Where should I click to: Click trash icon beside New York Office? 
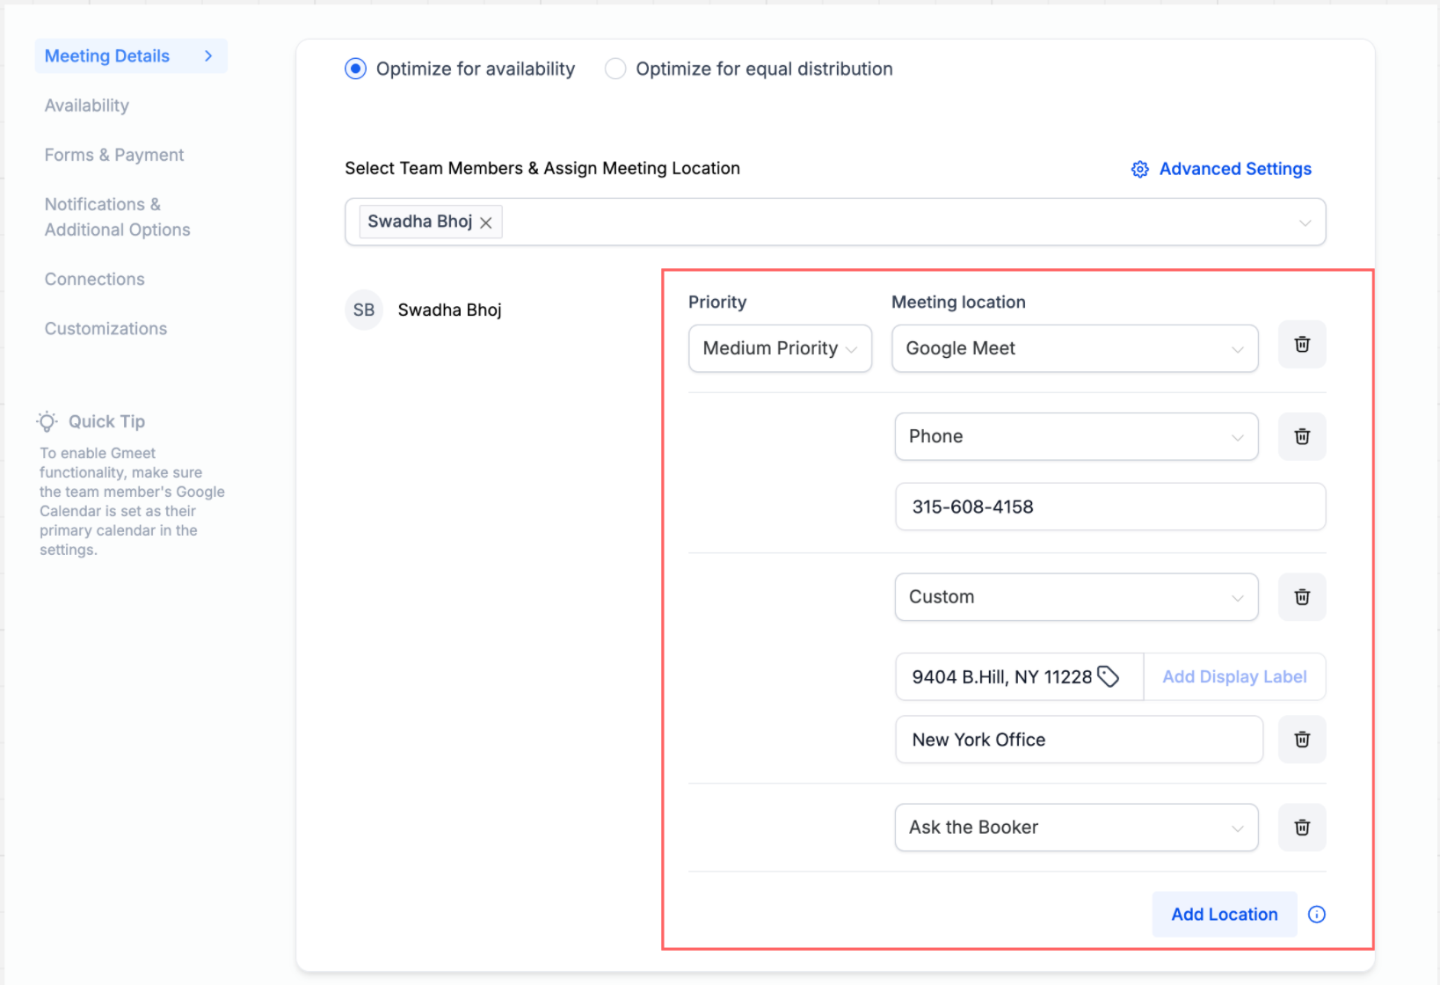point(1302,740)
